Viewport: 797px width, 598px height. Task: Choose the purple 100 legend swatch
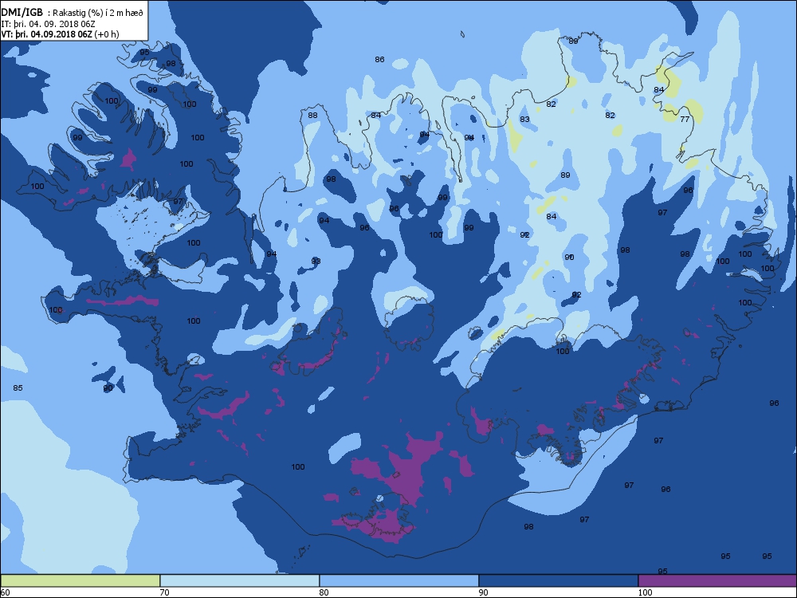tap(717, 580)
